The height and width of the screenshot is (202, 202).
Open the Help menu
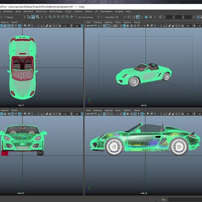(x=128, y=12)
